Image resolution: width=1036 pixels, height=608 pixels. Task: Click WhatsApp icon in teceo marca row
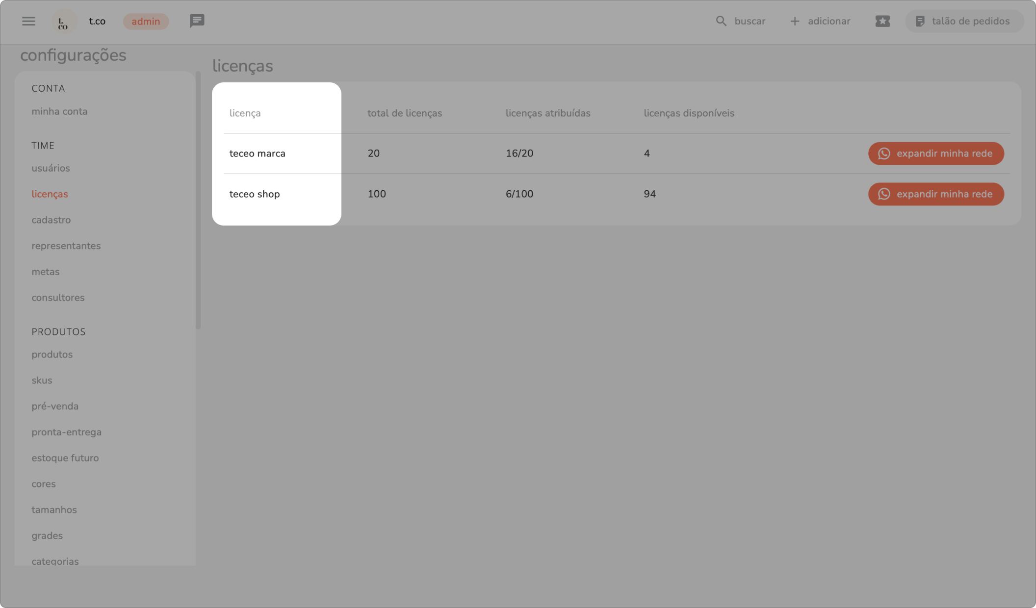pyautogui.click(x=884, y=153)
